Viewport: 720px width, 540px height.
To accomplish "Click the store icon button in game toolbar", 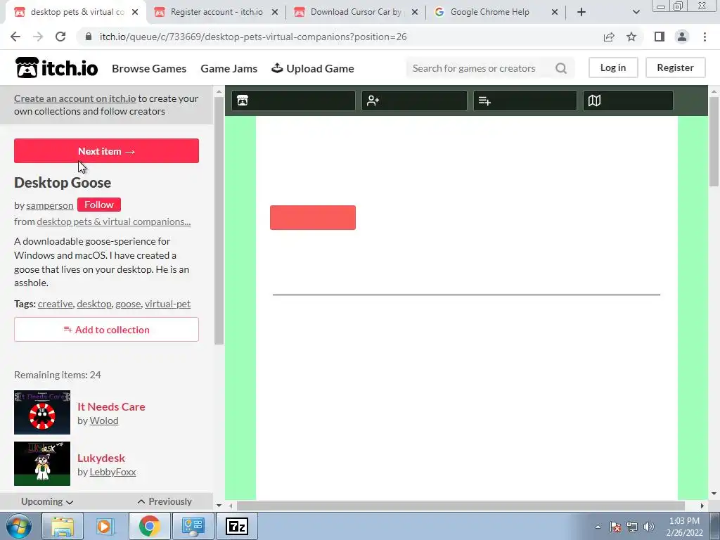I will [x=293, y=101].
